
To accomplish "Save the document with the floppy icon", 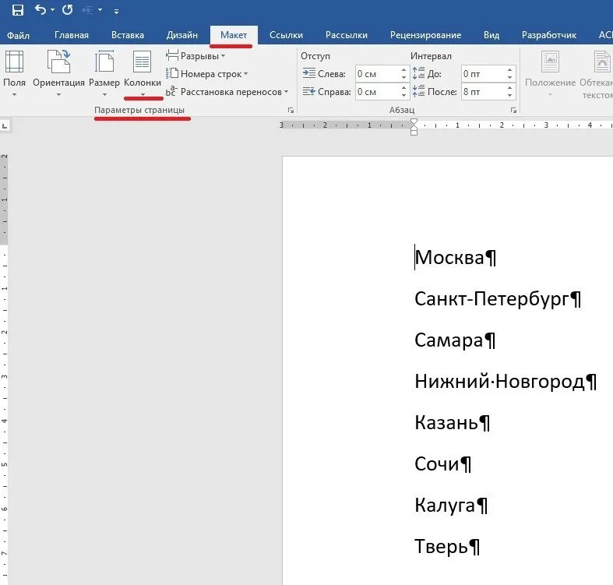I will pyautogui.click(x=18, y=10).
